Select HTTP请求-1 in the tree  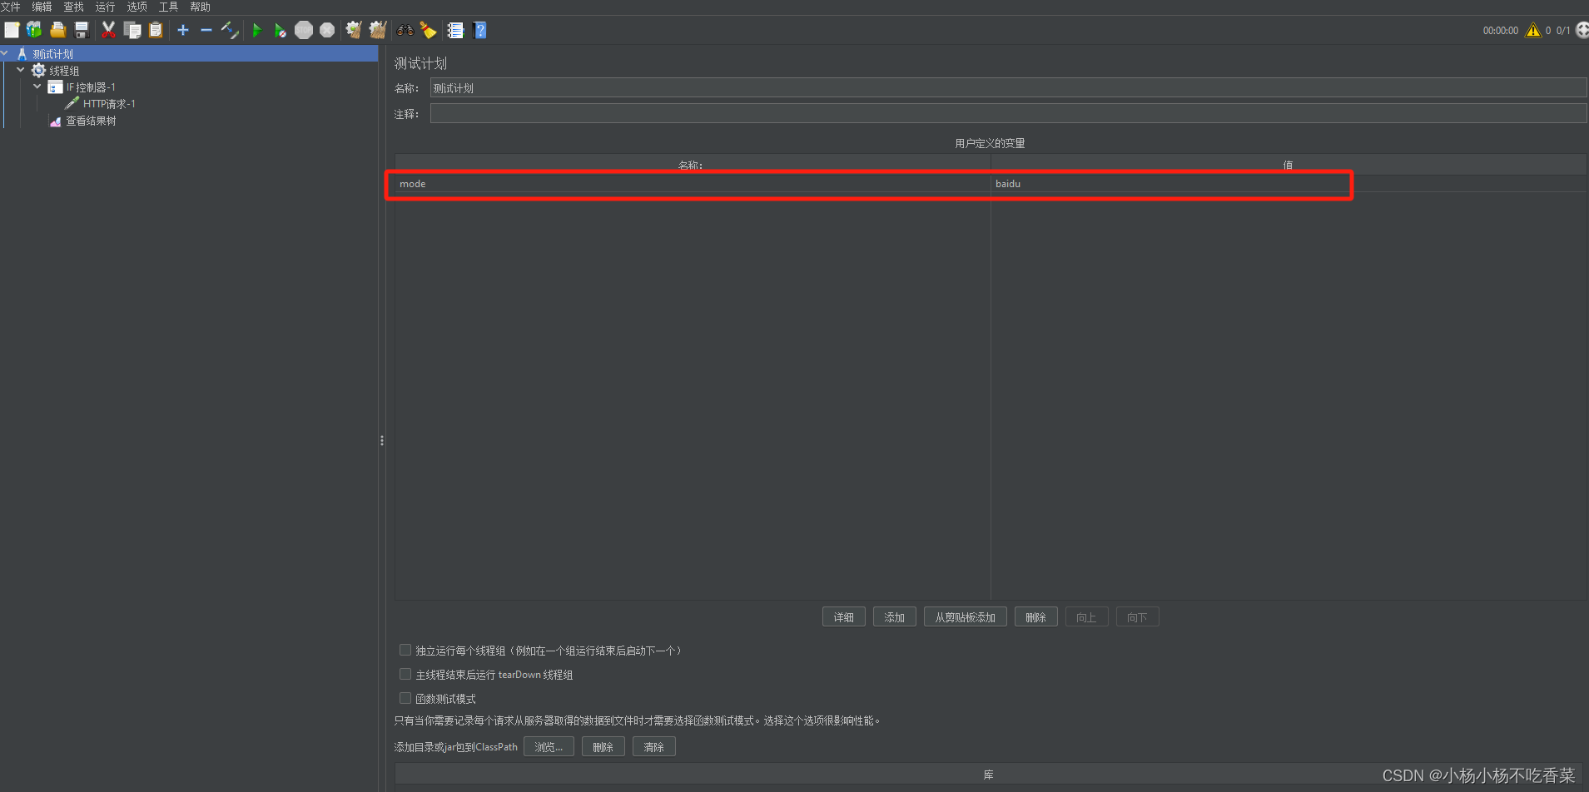(x=109, y=104)
